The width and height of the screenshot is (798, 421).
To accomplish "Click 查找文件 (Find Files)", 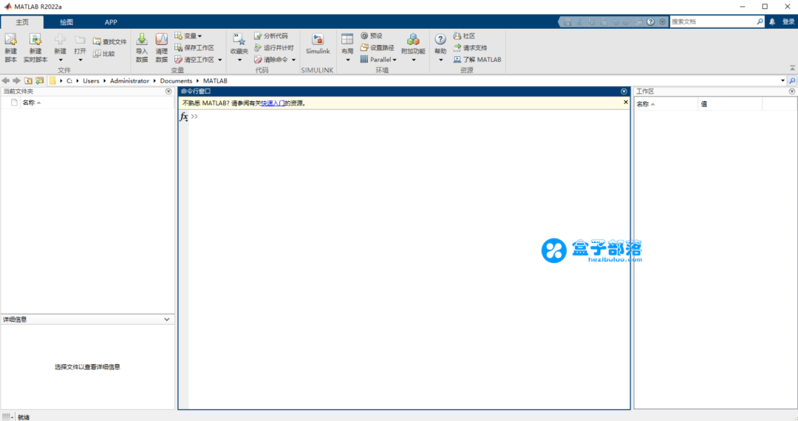I will (x=109, y=41).
